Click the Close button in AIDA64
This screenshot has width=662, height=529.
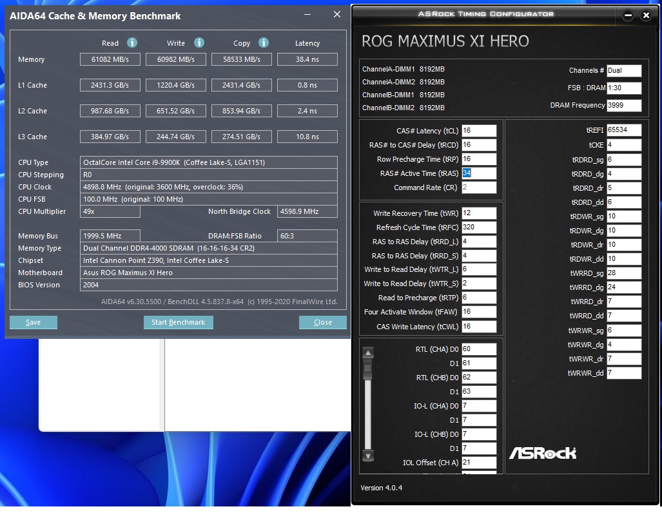322,322
